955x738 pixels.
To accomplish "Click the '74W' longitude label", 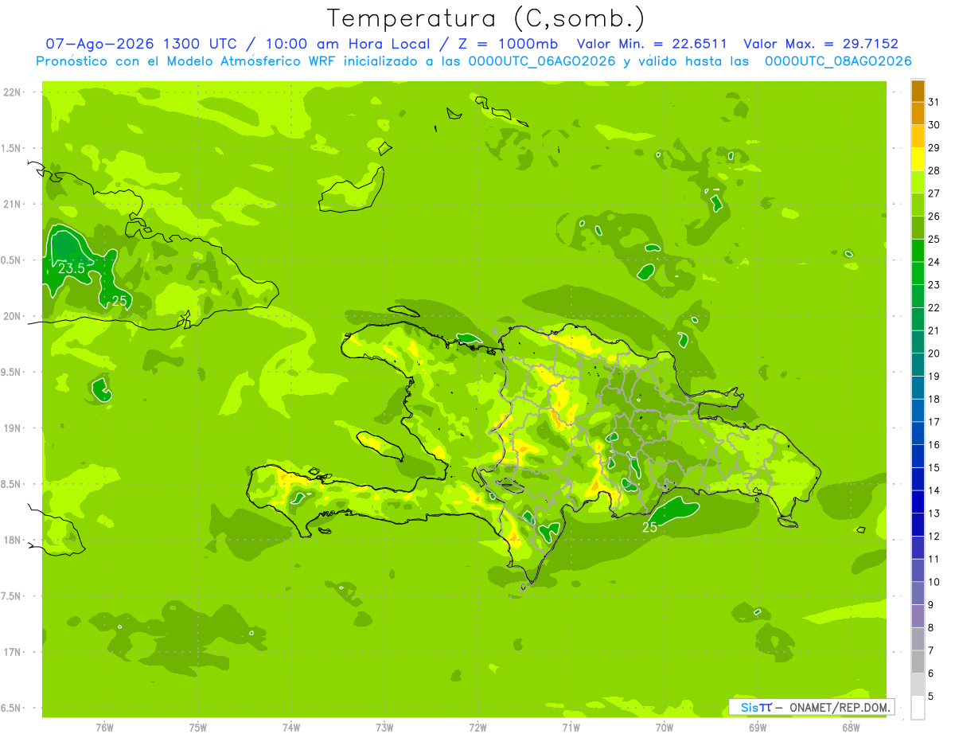I will pos(291,728).
